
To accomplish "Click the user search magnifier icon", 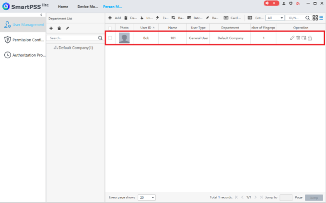I will tap(307, 18).
